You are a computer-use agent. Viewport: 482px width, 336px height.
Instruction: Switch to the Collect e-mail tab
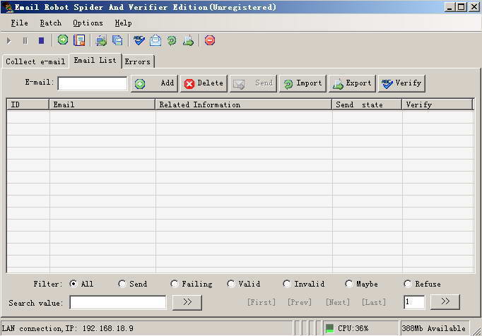pyautogui.click(x=35, y=61)
